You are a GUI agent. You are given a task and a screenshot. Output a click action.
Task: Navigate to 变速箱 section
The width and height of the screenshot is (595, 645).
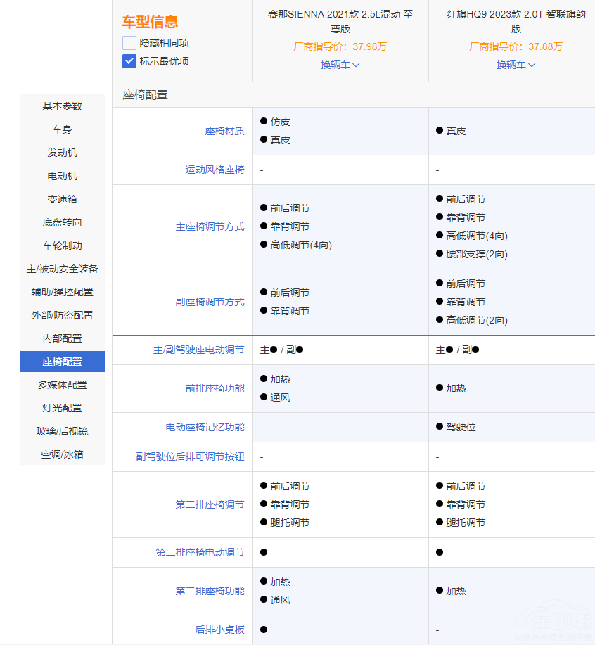click(63, 199)
